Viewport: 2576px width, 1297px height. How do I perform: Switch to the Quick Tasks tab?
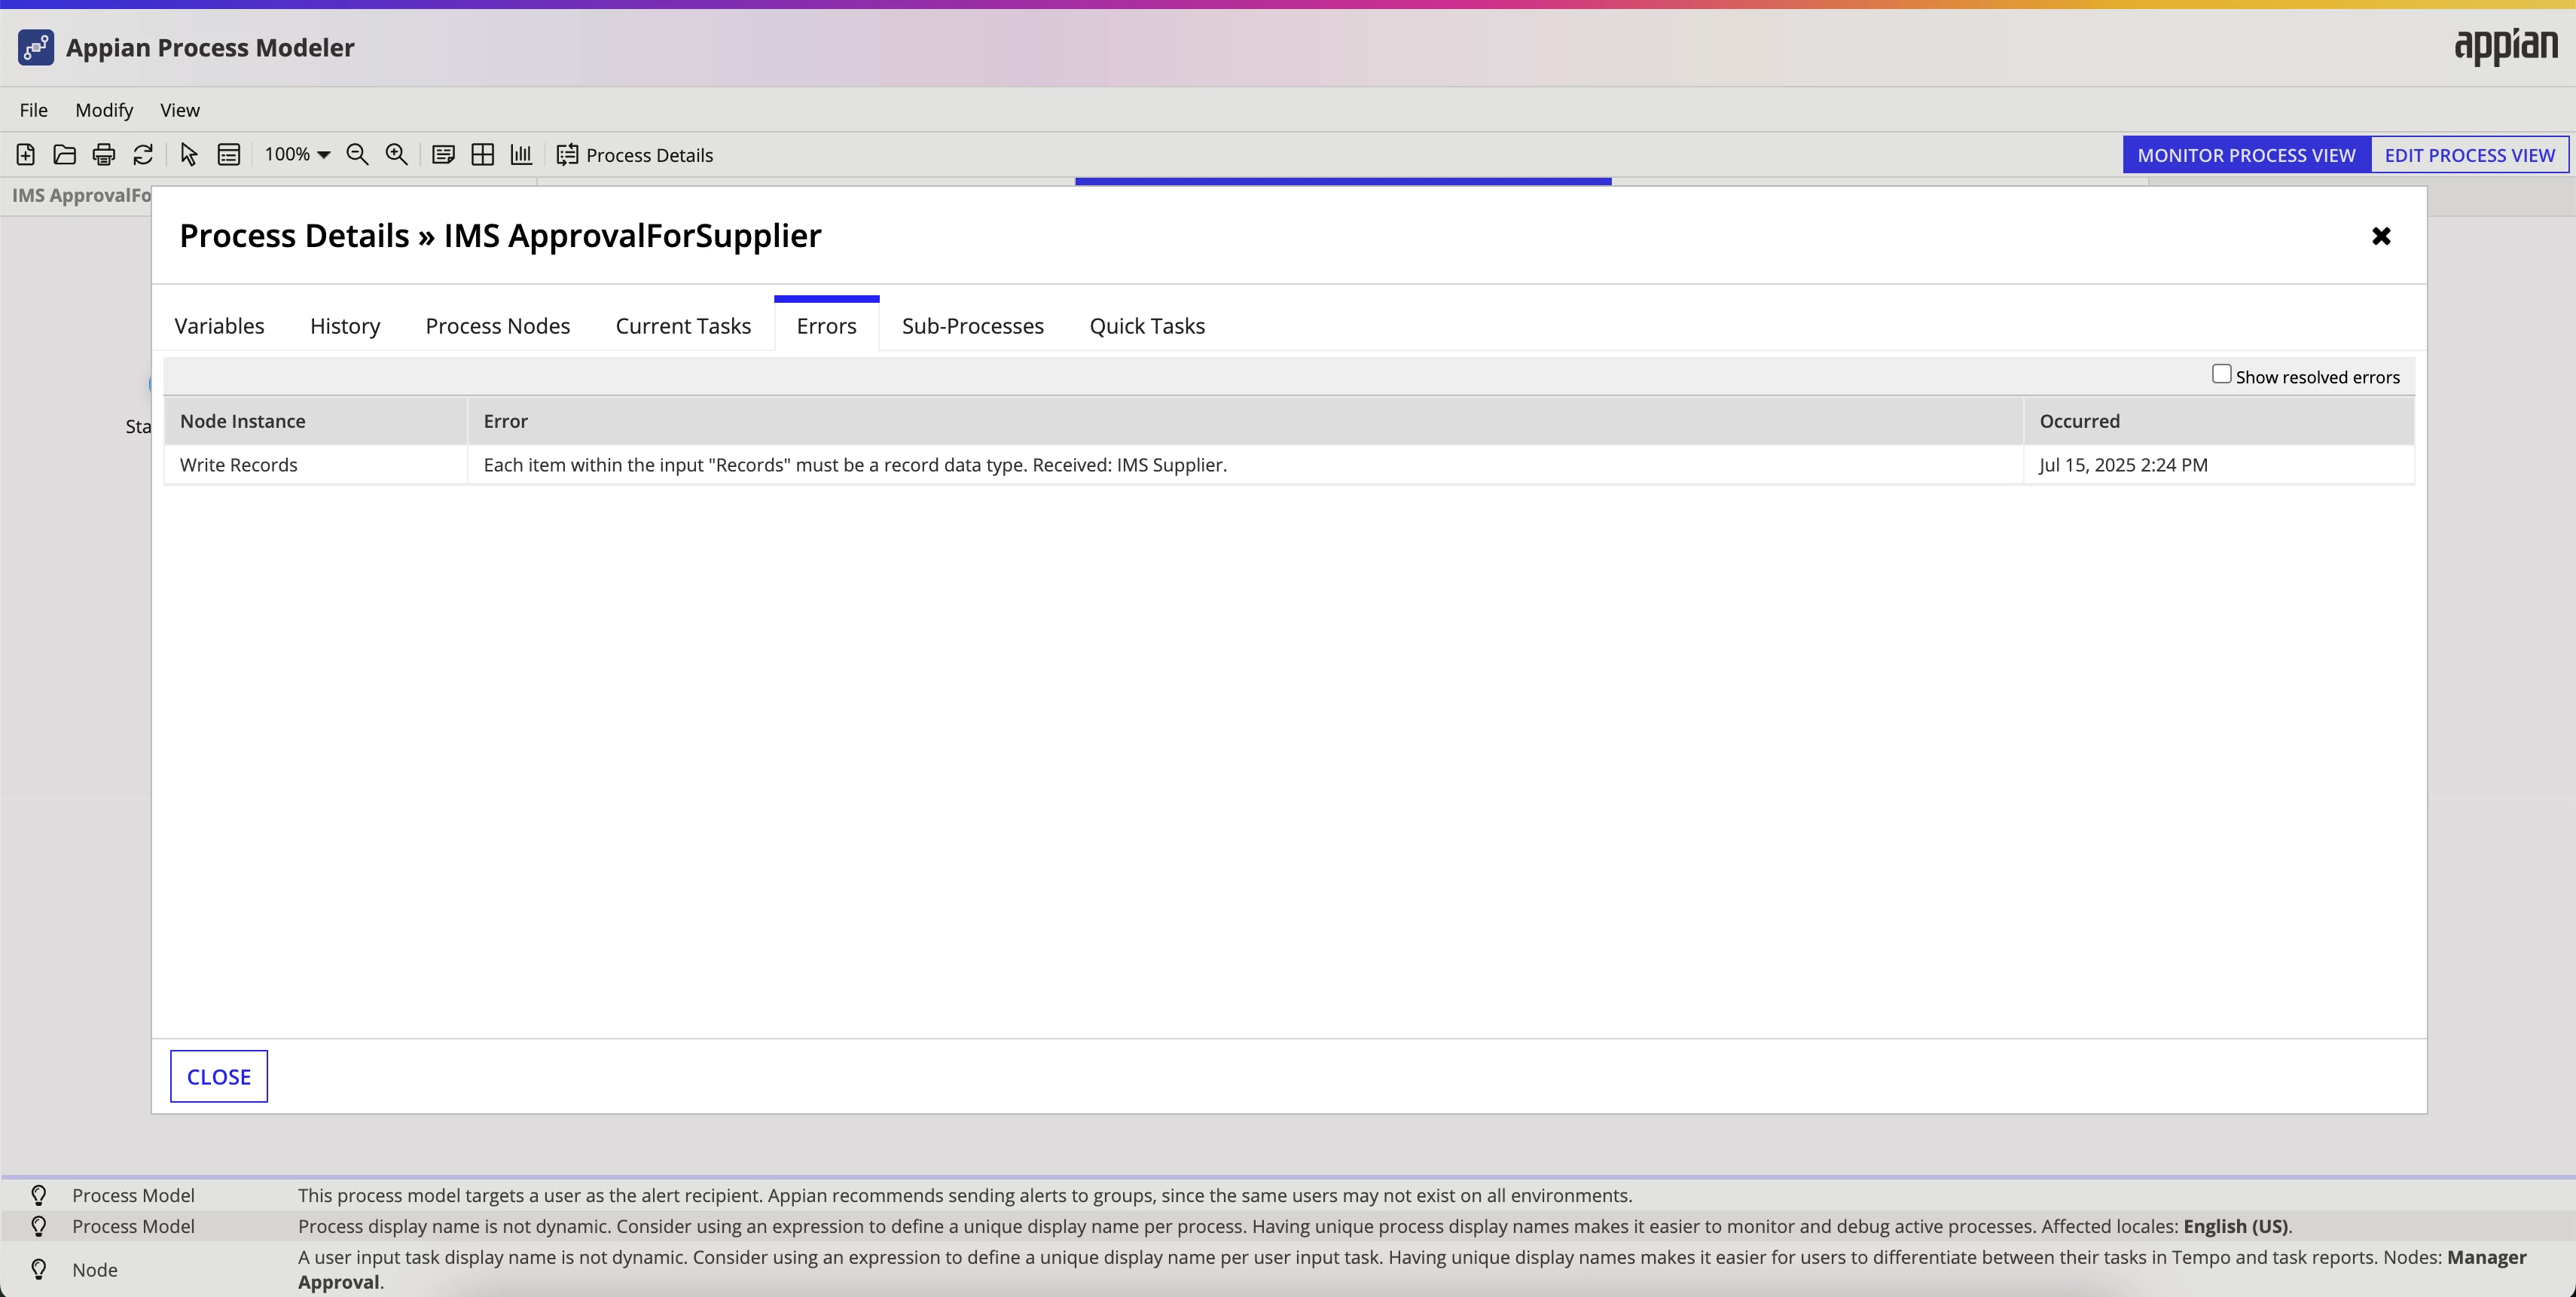(x=1147, y=326)
